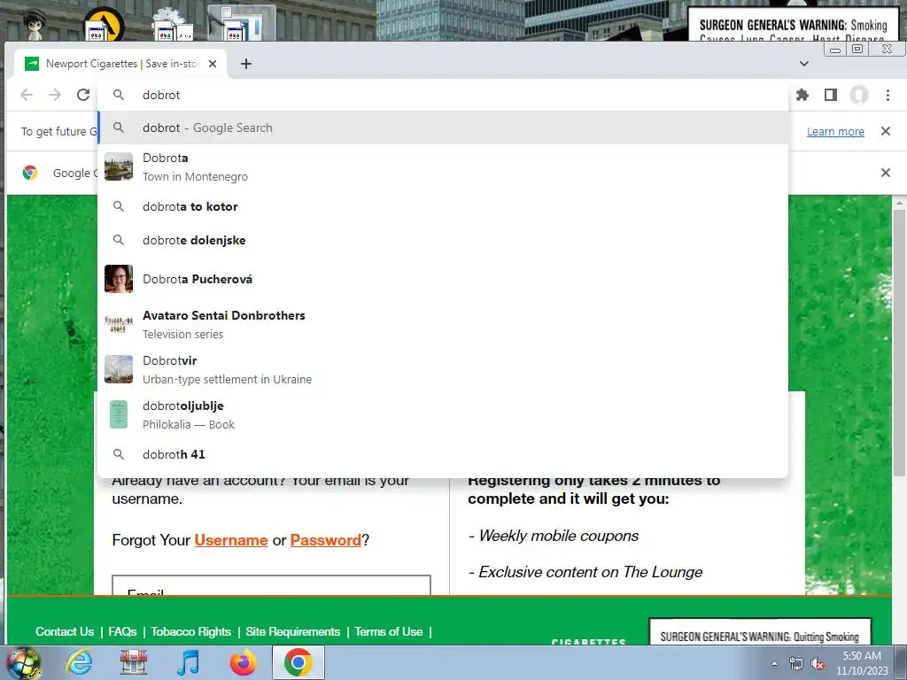The width and height of the screenshot is (907, 680).
Task: Click the address bar containing dobrot
Action: 443,95
